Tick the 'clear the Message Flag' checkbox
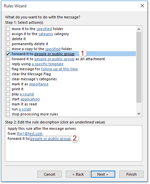Viewport: 150px width, 184px height. pyautogui.click(x=8, y=74)
